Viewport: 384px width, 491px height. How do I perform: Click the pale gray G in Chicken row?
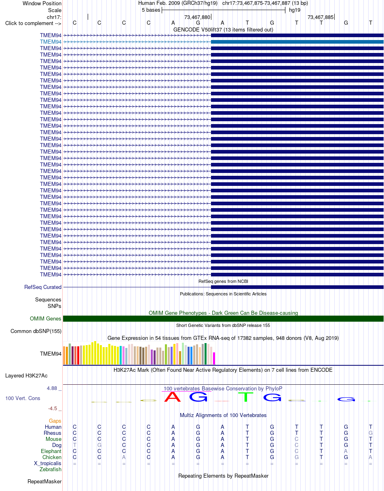pos(296,457)
